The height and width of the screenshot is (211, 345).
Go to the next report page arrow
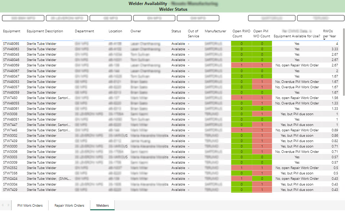click(9, 205)
